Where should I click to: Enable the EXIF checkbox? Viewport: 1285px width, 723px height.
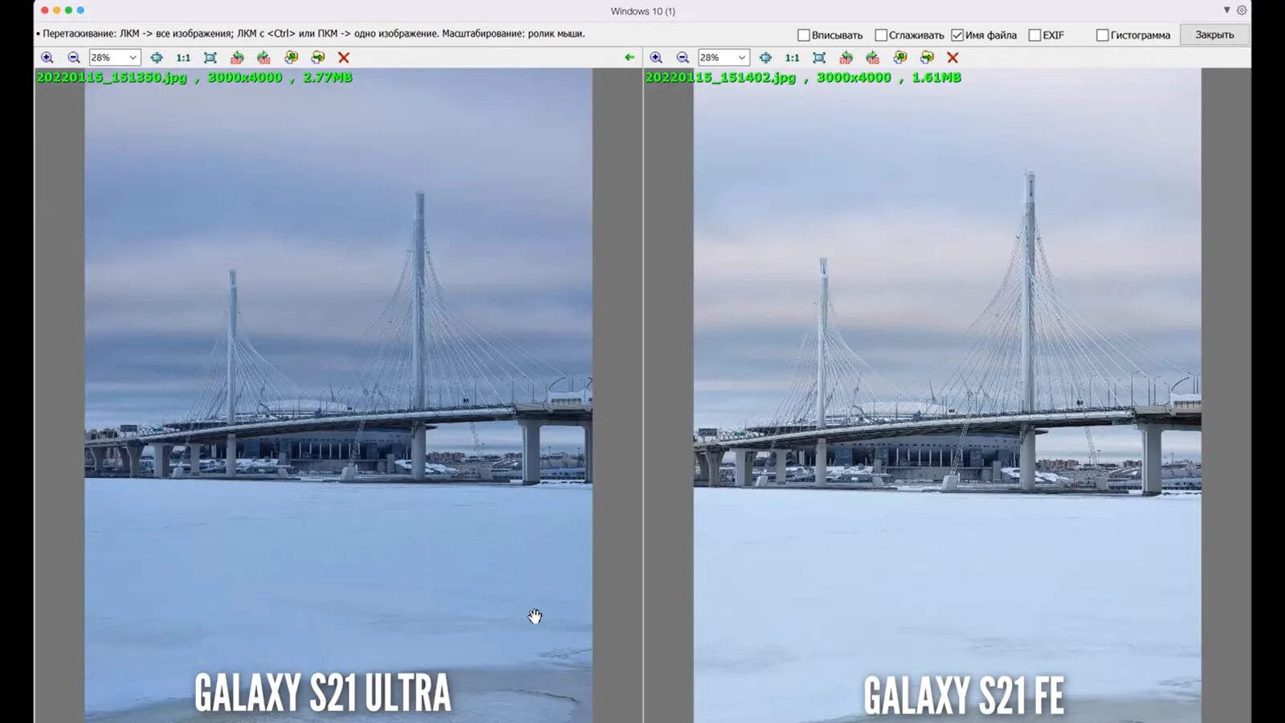[x=1034, y=35]
